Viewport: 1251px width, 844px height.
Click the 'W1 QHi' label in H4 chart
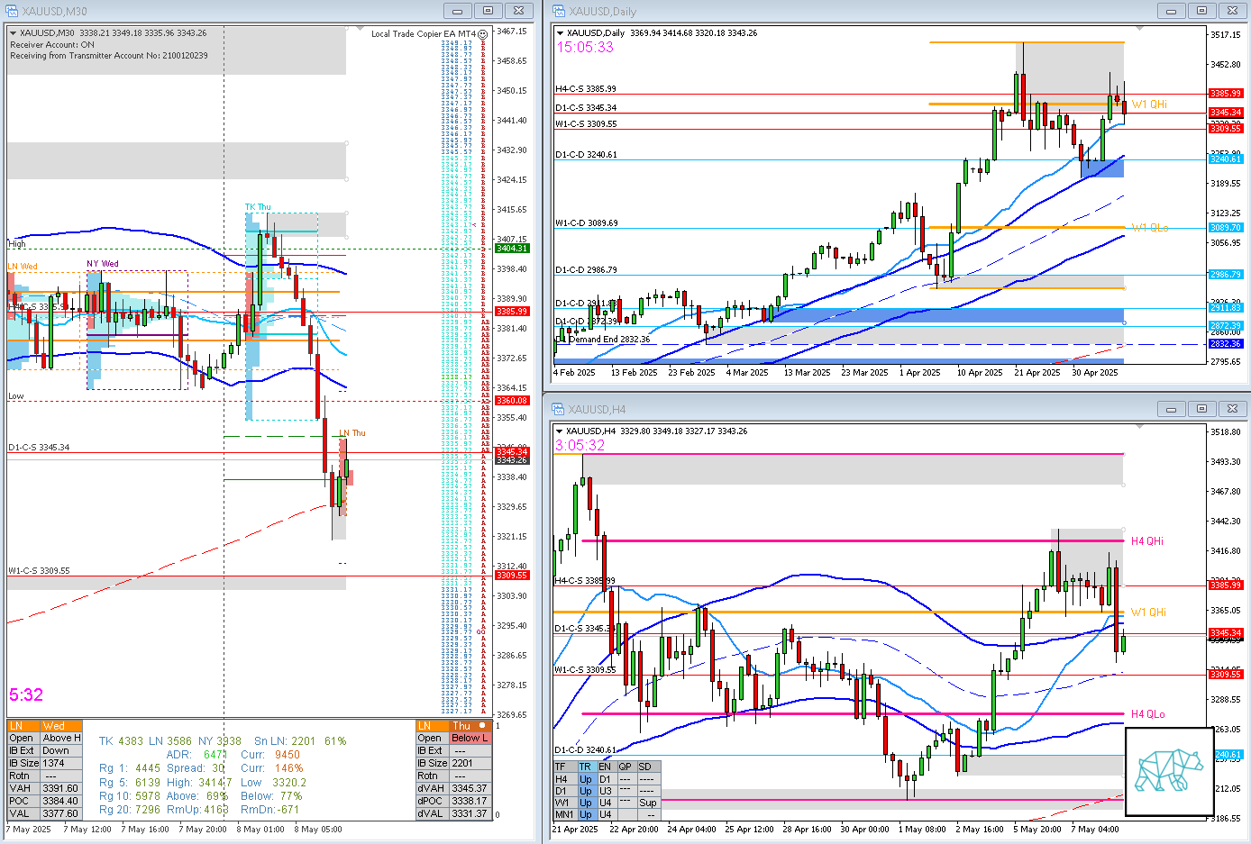click(1149, 613)
